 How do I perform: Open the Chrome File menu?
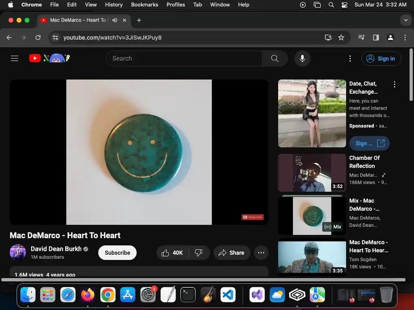[55, 5]
